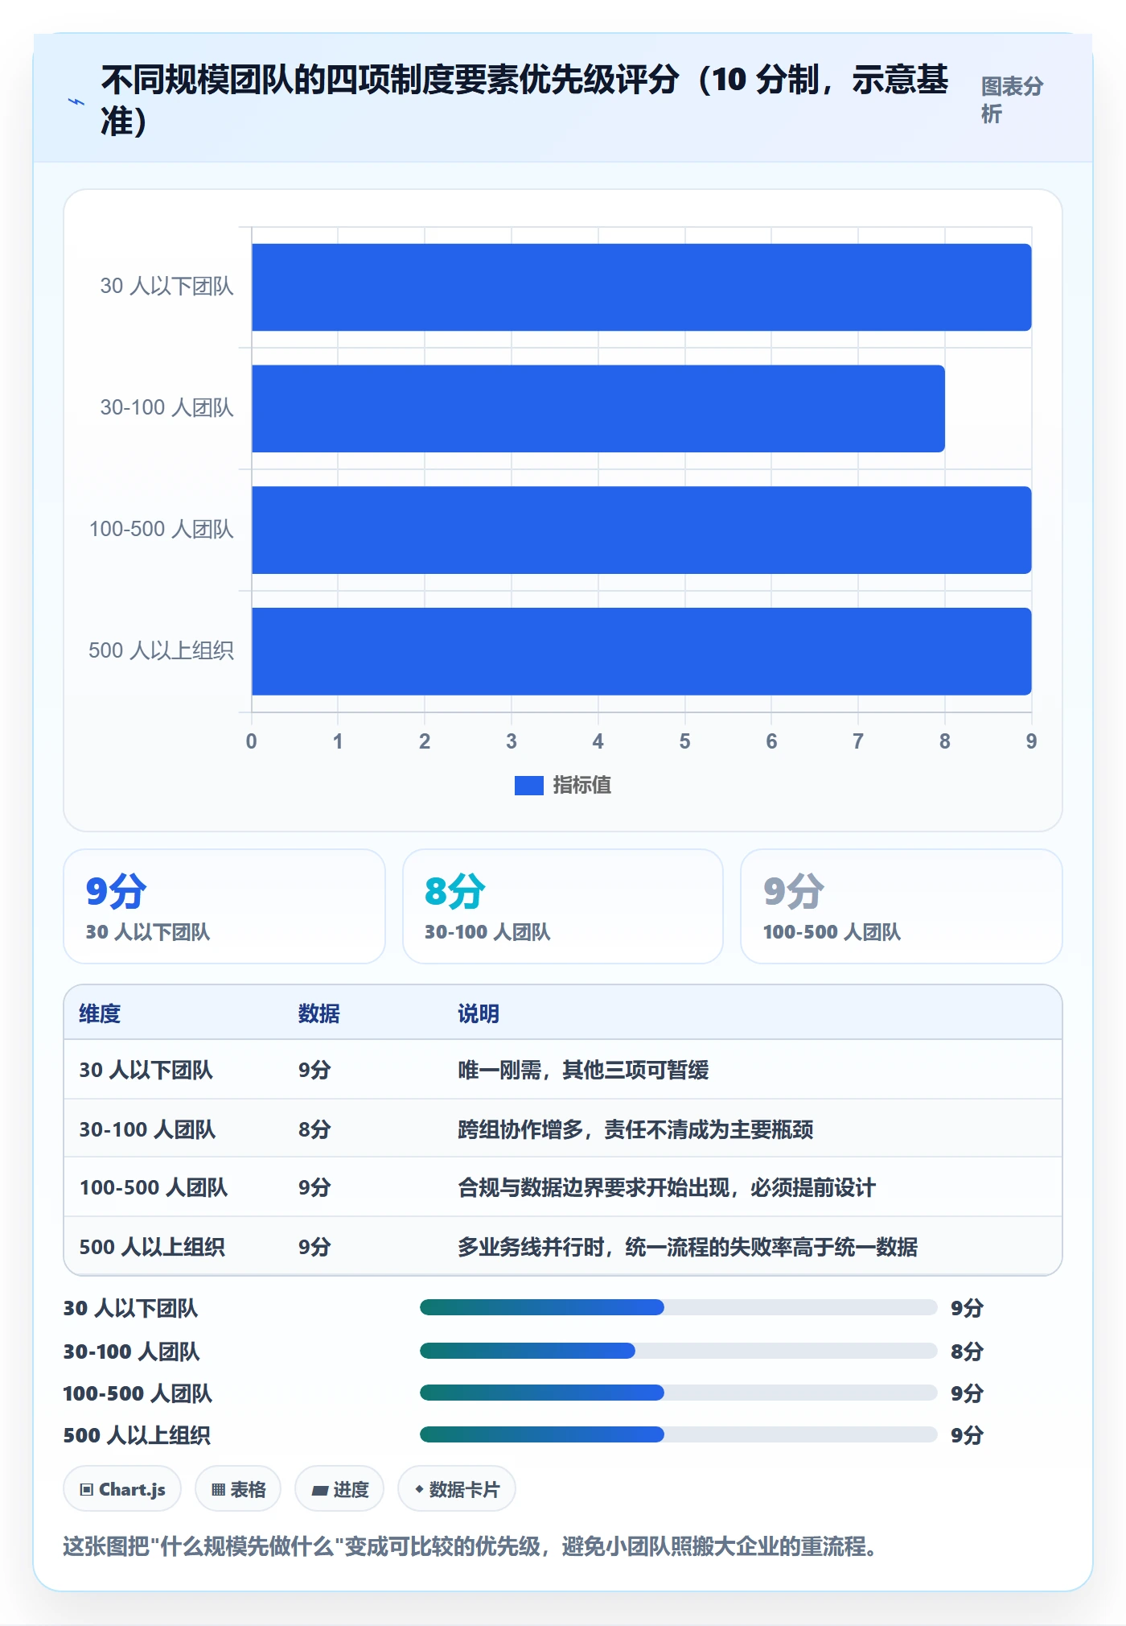Image resolution: width=1126 pixels, height=1626 pixels.
Task: Click the x-axis tick label 8
Action: coord(944,741)
